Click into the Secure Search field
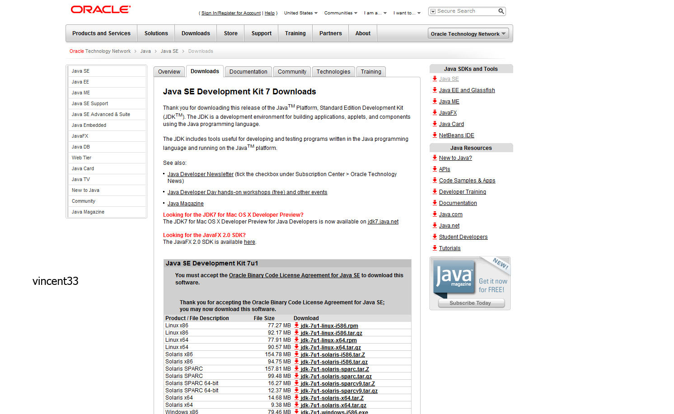The height and width of the screenshot is (414, 674). click(466, 11)
